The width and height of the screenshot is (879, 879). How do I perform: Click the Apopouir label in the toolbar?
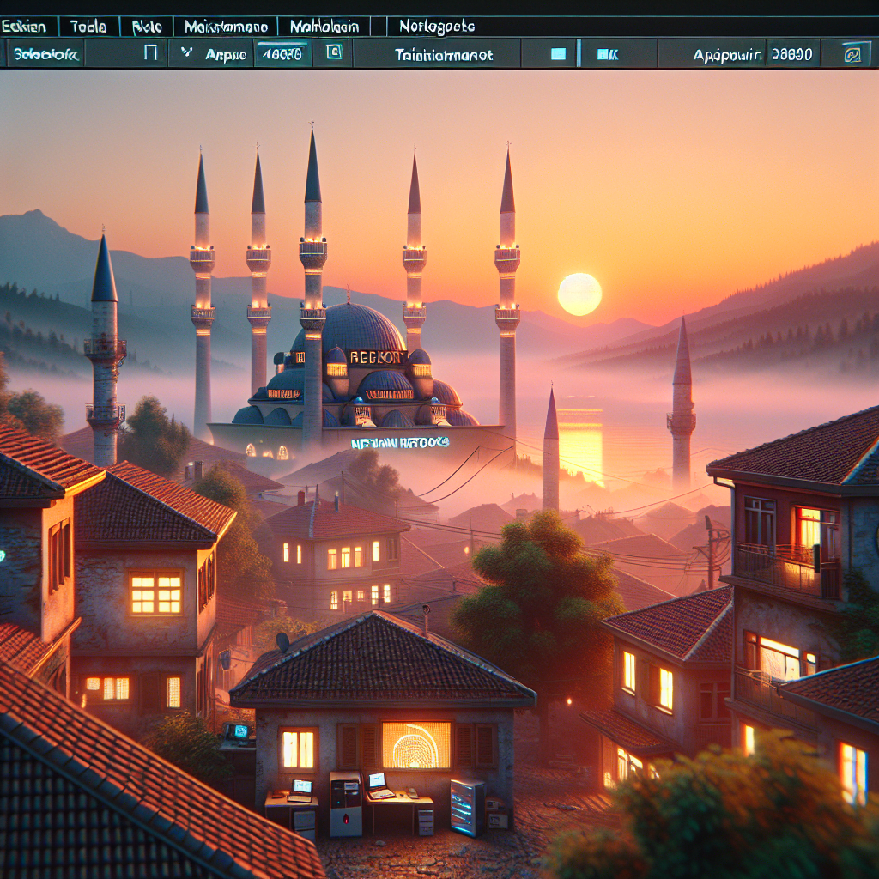(727, 55)
